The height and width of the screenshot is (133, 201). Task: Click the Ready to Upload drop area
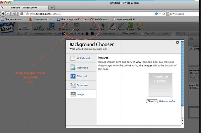click(x=160, y=85)
